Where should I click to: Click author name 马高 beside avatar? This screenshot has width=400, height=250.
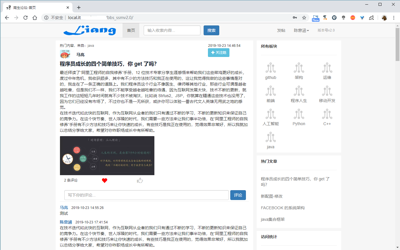(81, 55)
